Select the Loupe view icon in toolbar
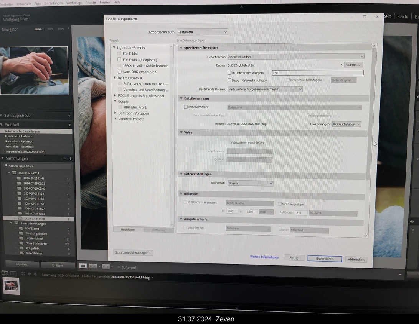The height and width of the screenshot is (324, 419). click(x=83, y=266)
